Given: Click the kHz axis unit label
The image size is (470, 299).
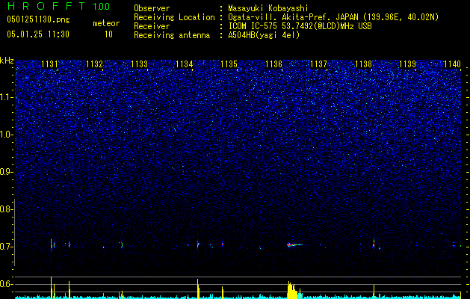Looking at the screenshot, I should coord(7,61).
